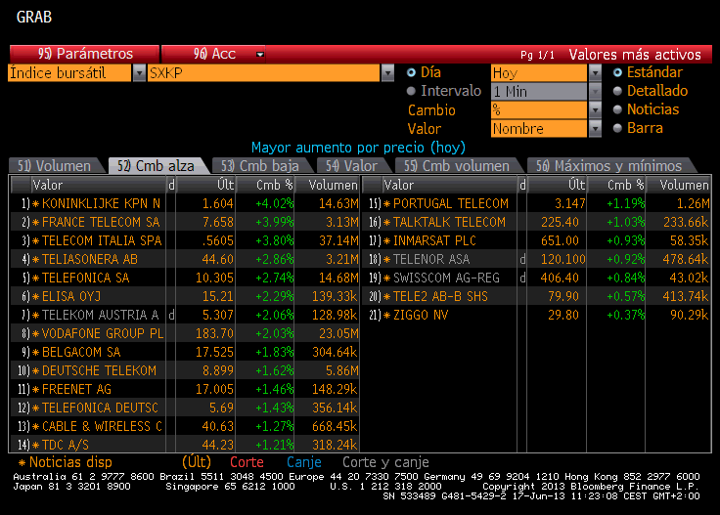
Task: Click the SXKP index input field
Action: (x=263, y=73)
